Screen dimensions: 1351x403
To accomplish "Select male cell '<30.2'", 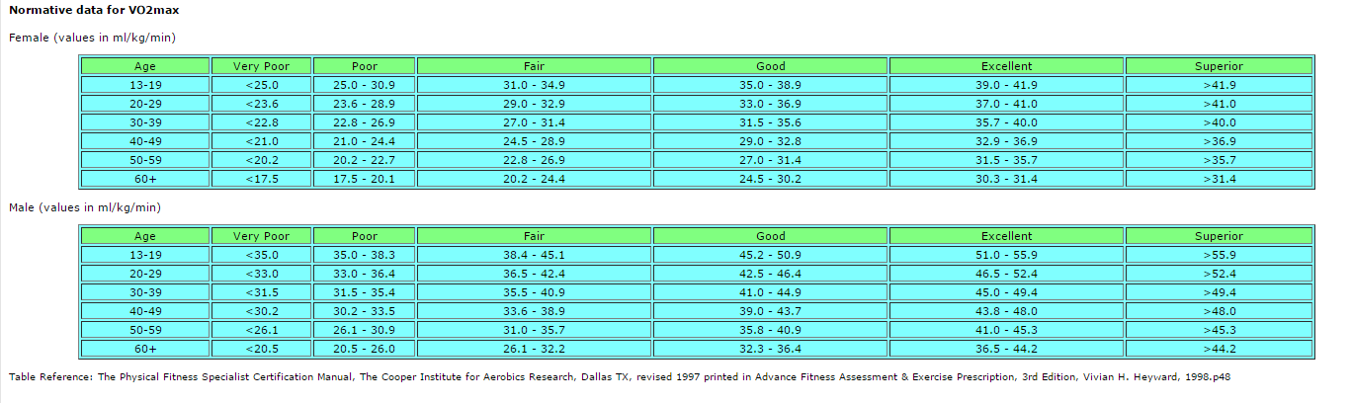I will (x=262, y=311).
